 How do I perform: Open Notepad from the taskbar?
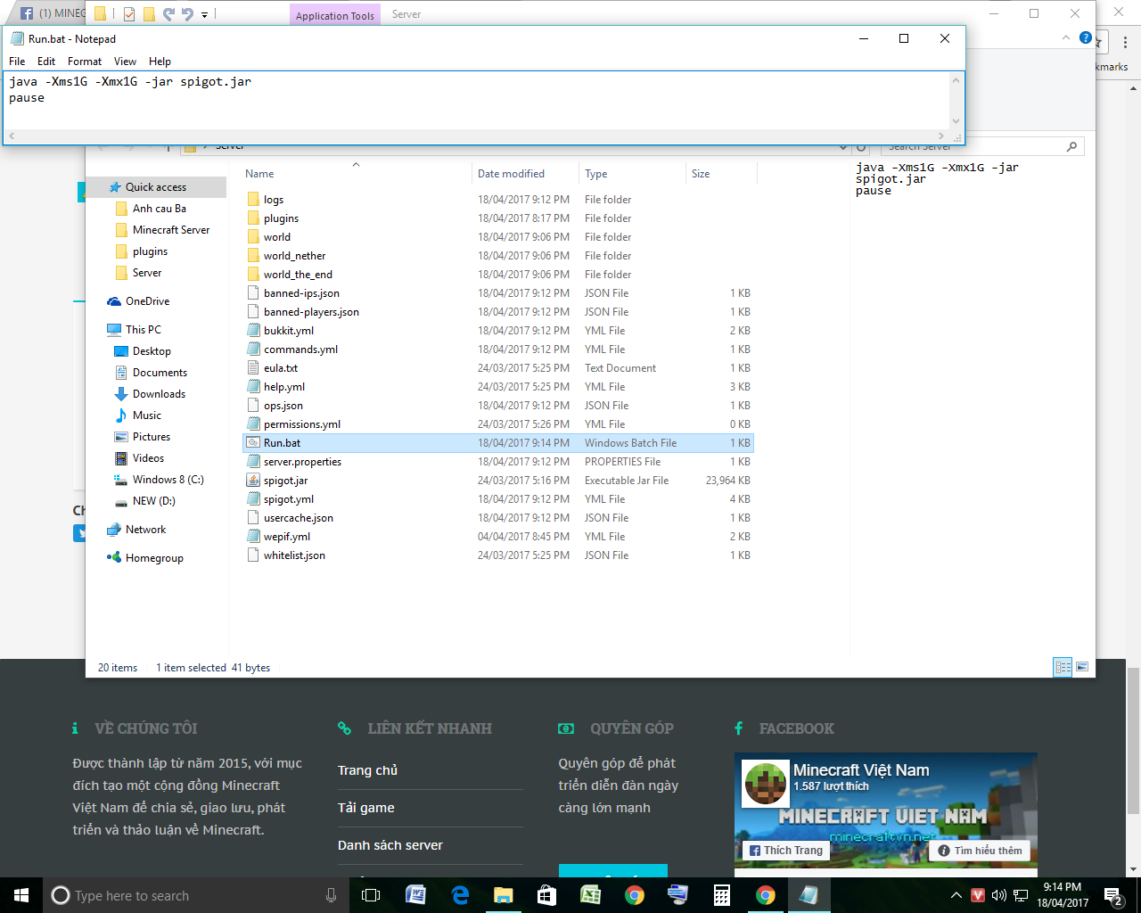point(808,894)
